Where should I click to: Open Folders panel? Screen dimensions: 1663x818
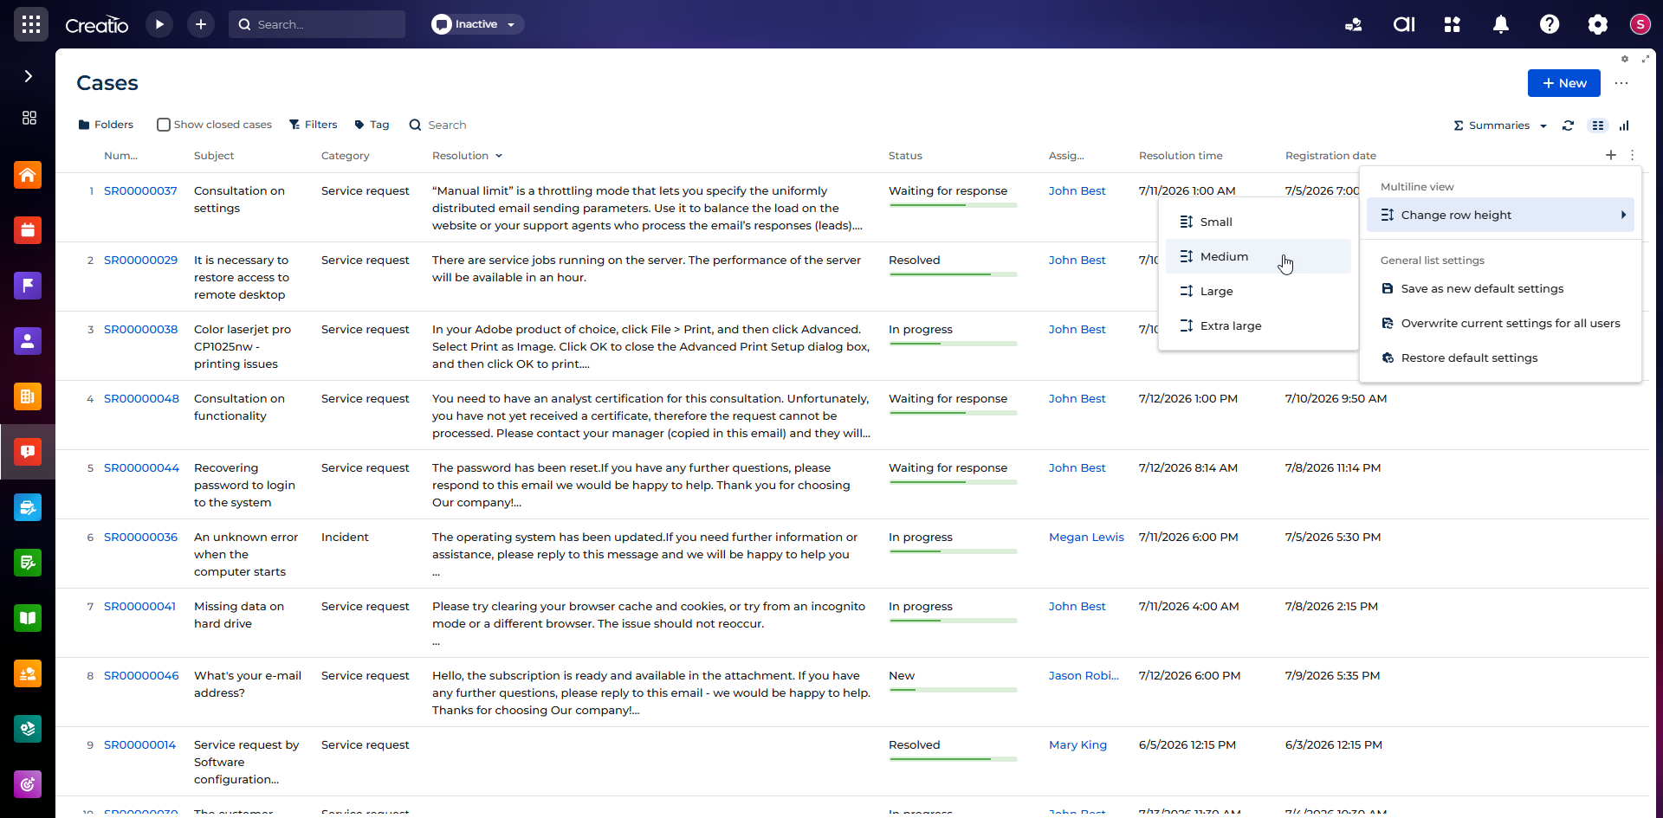[x=106, y=125]
